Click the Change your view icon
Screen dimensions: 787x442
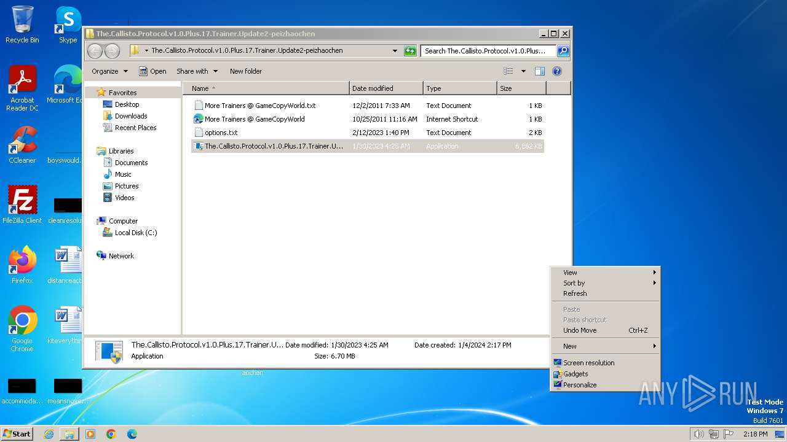(x=508, y=71)
